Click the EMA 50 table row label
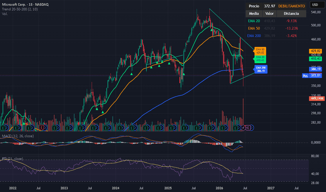The width and height of the screenshot is (326, 192). 254,28
